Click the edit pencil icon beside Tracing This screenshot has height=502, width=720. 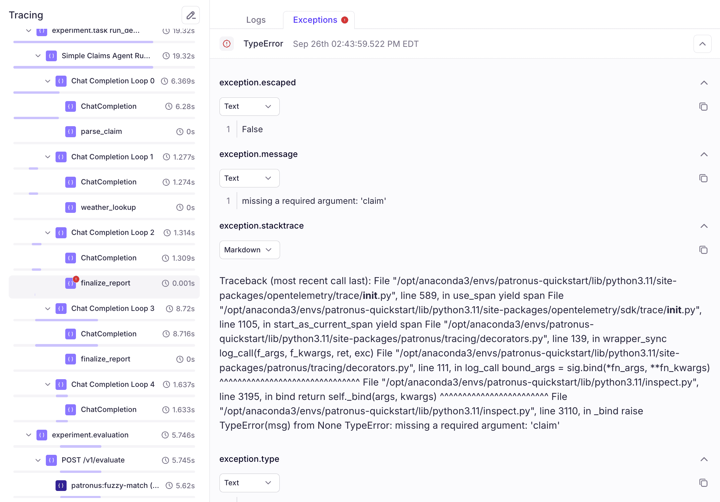(191, 15)
